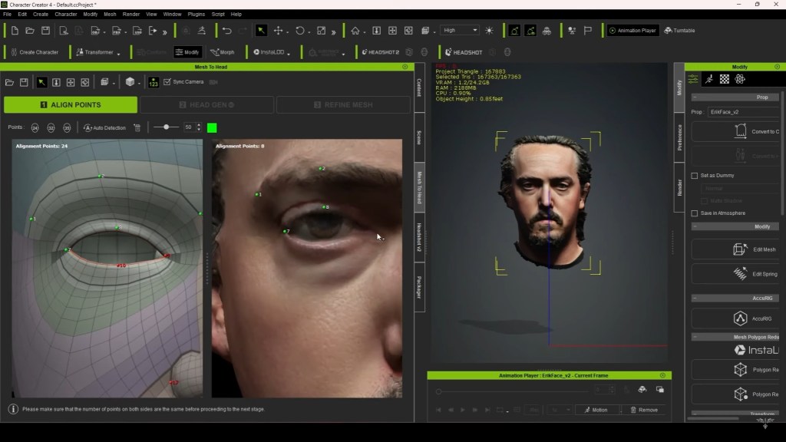Click the Open Project folder icon in main toolbar
Image resolution: width=786 pixels, height=442 pixels.
[x=30, y=31]
